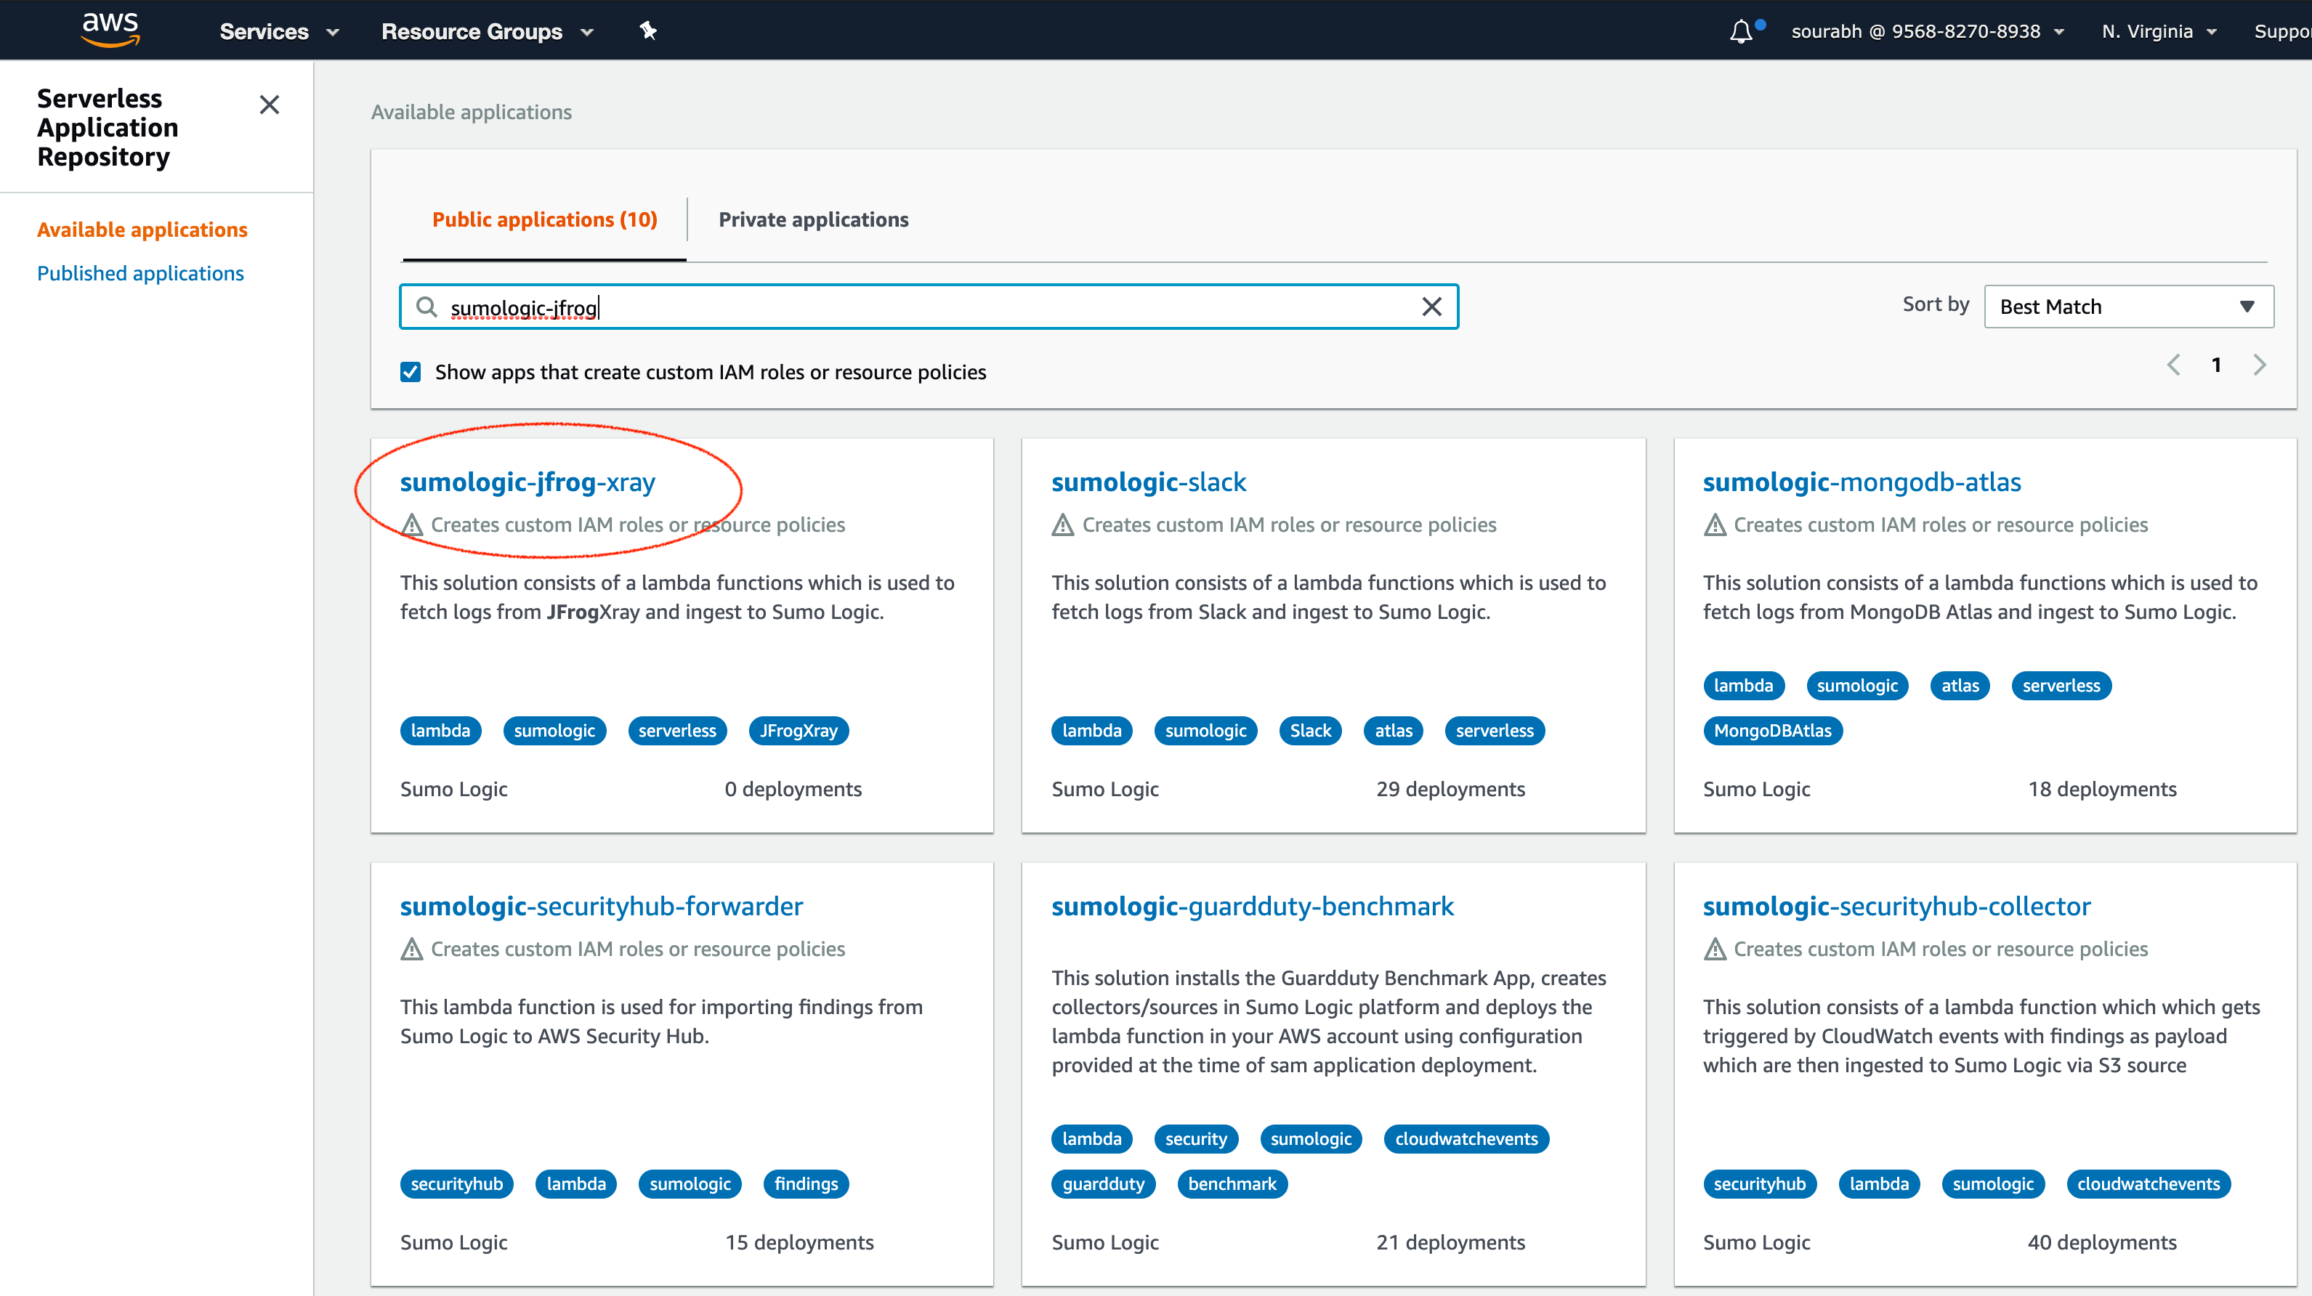
Task: Close the Serverless Application Repository sidebar
Action: pyautogui.click(x=270, y=105)
